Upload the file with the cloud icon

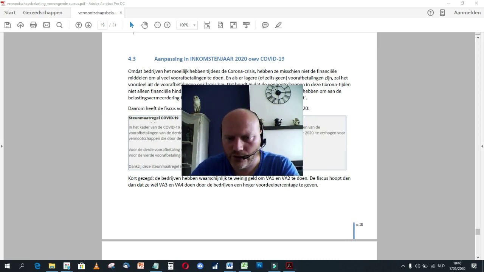tap(20, 25)
